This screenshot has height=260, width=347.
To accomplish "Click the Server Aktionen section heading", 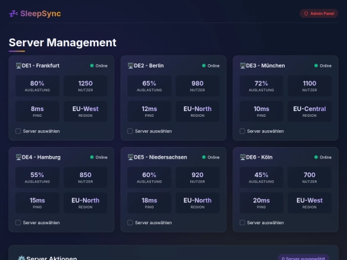I will coord(51,258).
